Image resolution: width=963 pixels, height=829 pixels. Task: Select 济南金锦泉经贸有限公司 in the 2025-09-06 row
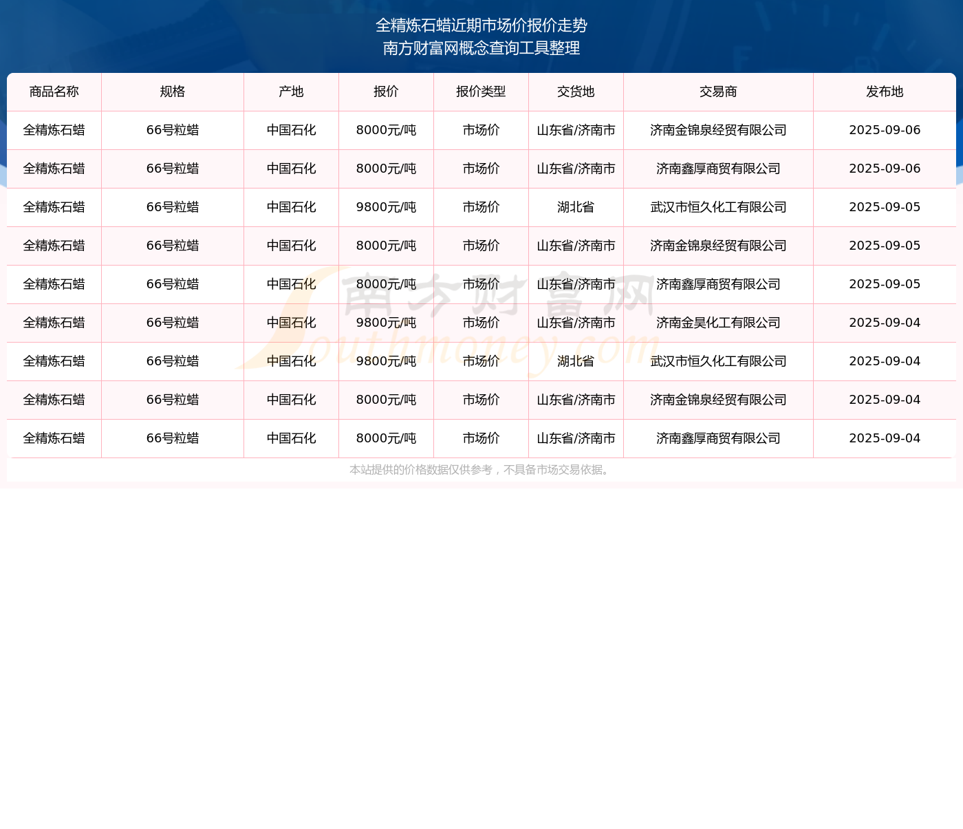719,130
